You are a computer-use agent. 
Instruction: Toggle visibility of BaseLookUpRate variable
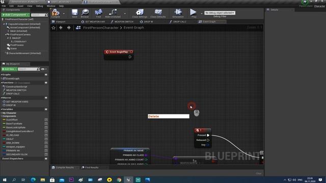click(x=46, y=128)
